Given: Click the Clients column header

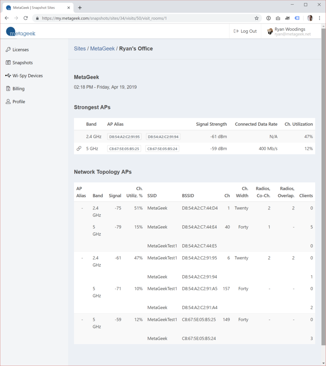Looking at the screenshot, I should click(306, 196).
